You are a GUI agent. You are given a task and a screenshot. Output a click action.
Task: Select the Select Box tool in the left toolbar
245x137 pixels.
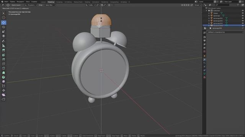(x=3, y=13)
